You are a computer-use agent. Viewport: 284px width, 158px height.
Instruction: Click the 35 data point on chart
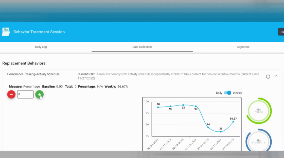point(221,132)
